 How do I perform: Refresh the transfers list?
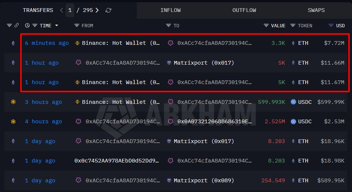click(109, 10)
